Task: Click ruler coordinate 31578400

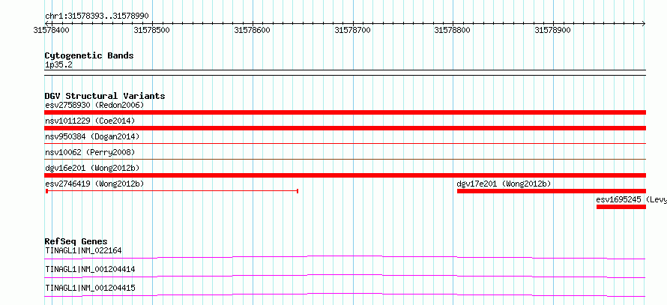Action: click(x=52, y=30)
